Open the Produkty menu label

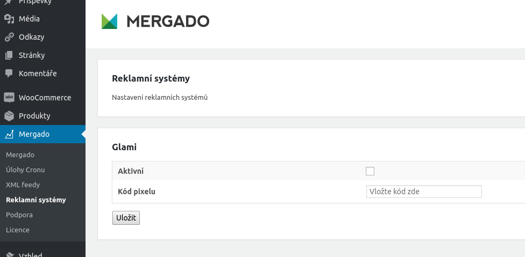pyautogui.click(x=34, y=116)
